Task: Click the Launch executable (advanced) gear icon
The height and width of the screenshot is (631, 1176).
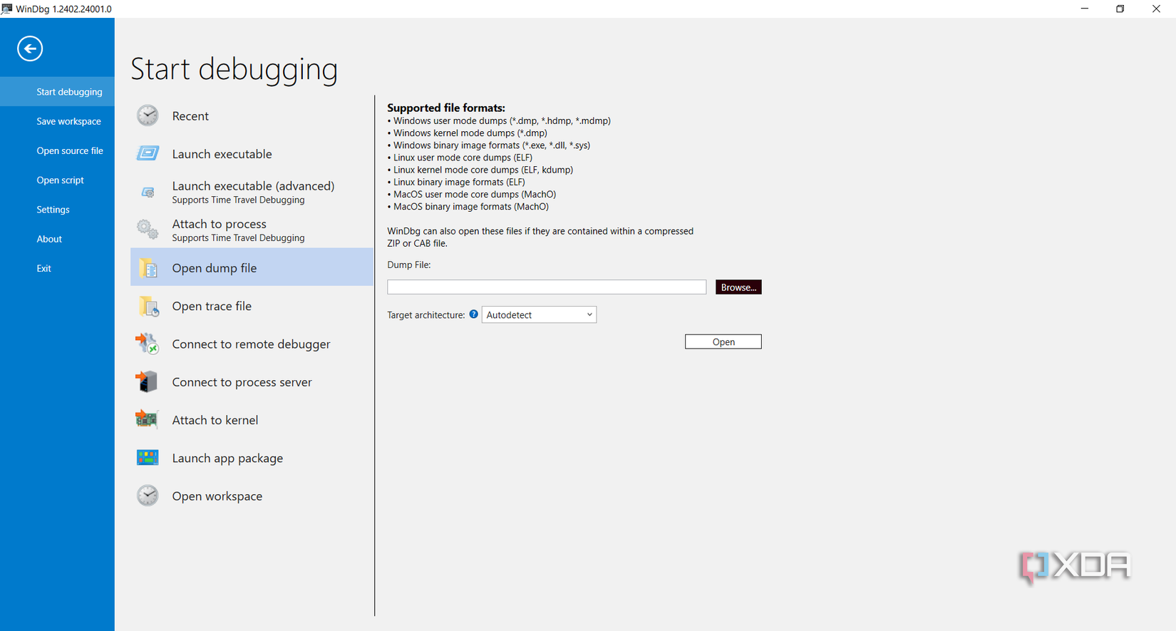Action: [148, 192]
